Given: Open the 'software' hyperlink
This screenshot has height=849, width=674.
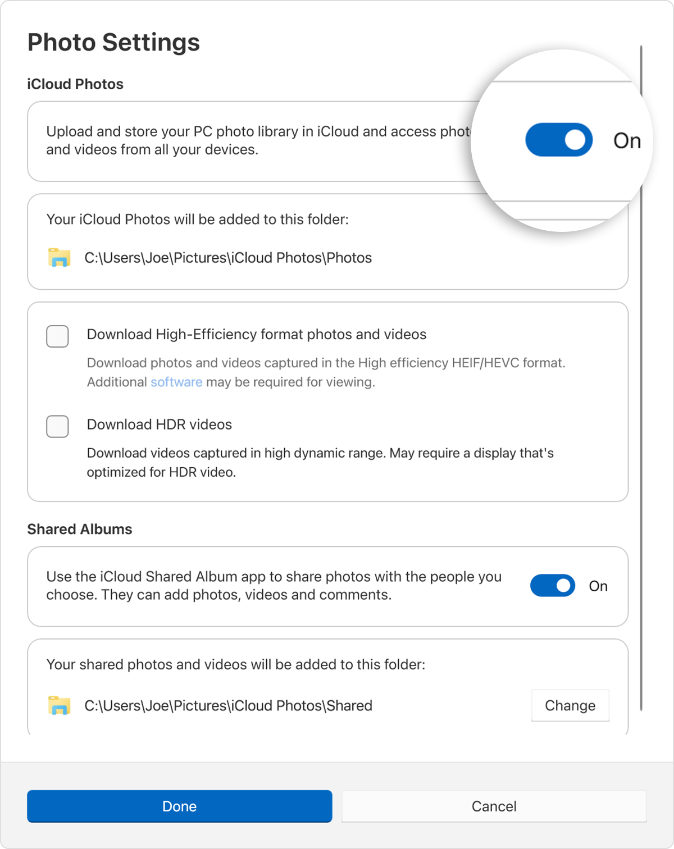Looking at the screenshot, I should (176, 382).
